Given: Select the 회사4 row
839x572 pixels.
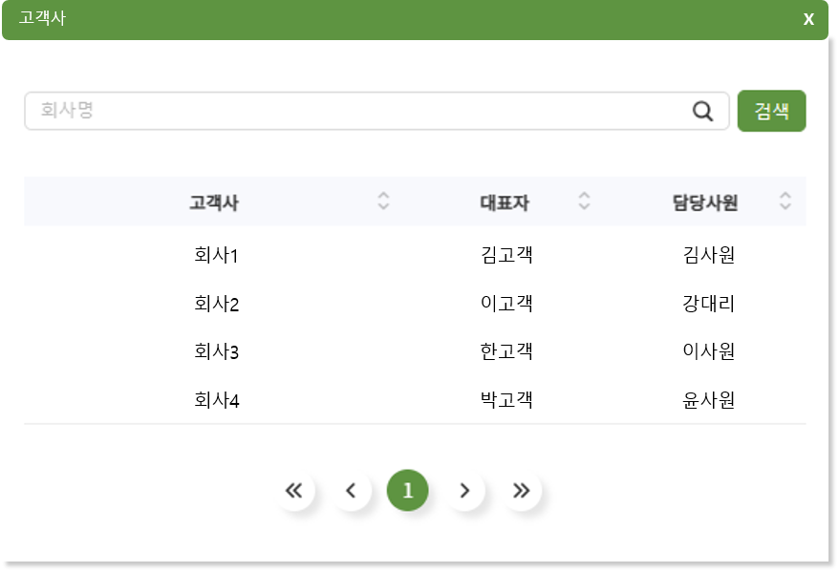Looking at the screenshot, I should coord(415,399).
